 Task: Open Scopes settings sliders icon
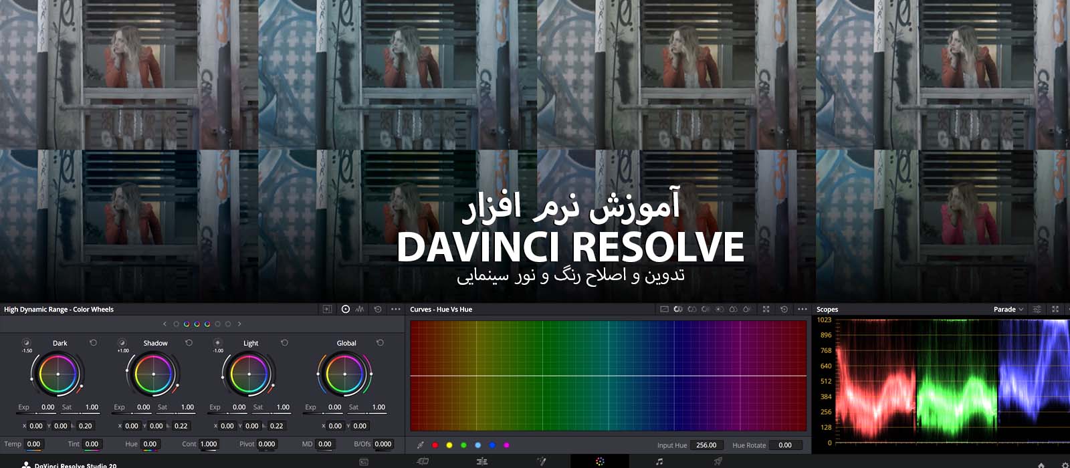tap(1037, 310)
